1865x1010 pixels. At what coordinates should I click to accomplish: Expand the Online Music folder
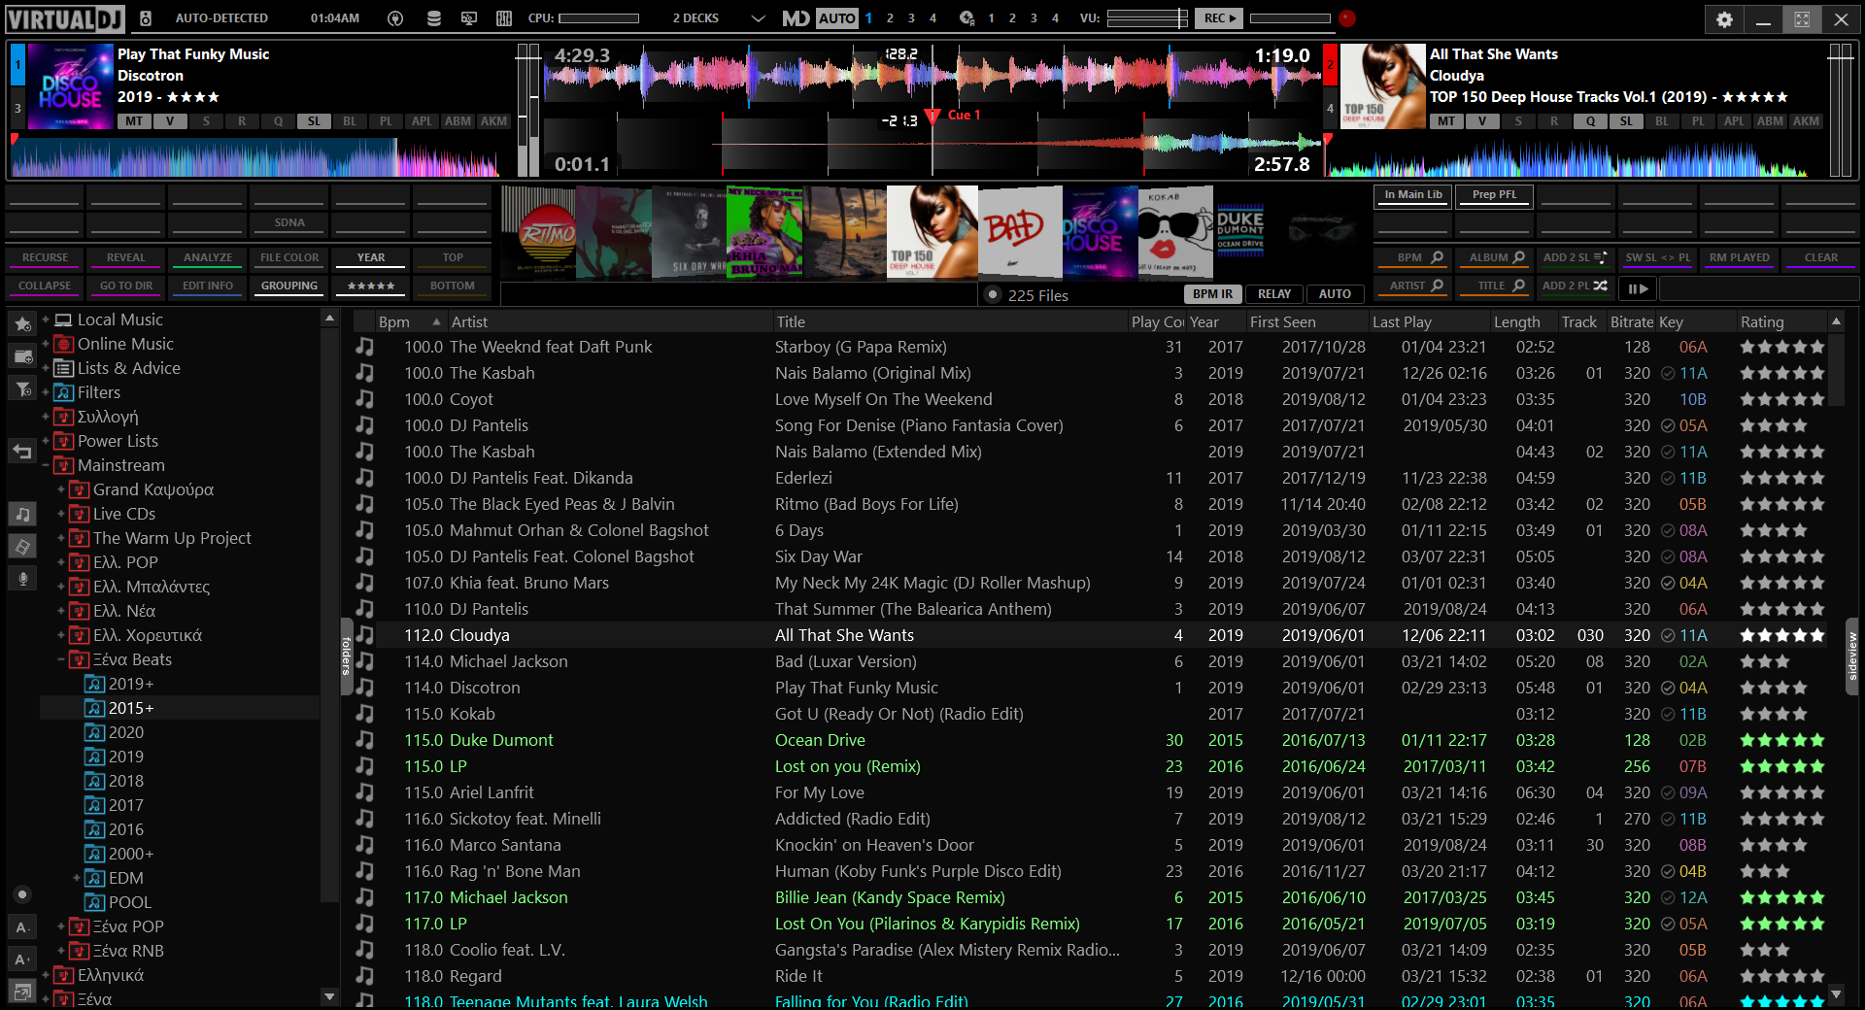click(45, 344)
